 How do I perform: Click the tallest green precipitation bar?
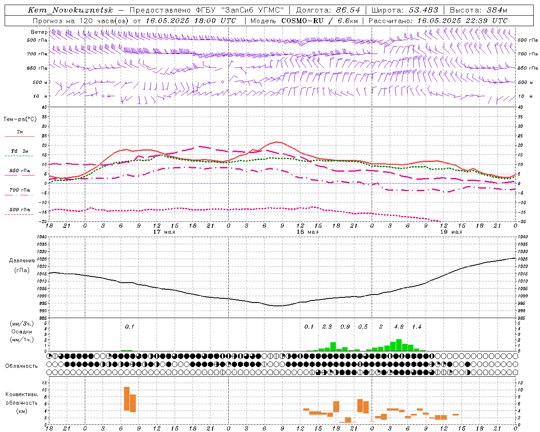(x=399, y=345)
